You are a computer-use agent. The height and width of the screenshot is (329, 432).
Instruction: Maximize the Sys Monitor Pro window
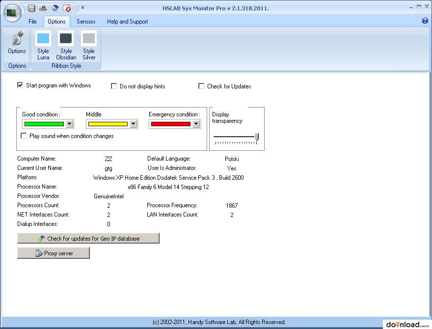click(419, 6)
